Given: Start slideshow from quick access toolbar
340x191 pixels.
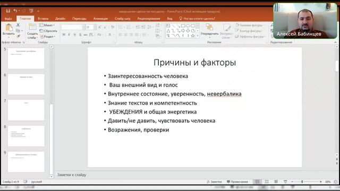Looking at the screenshot, I should coord(31,11).
